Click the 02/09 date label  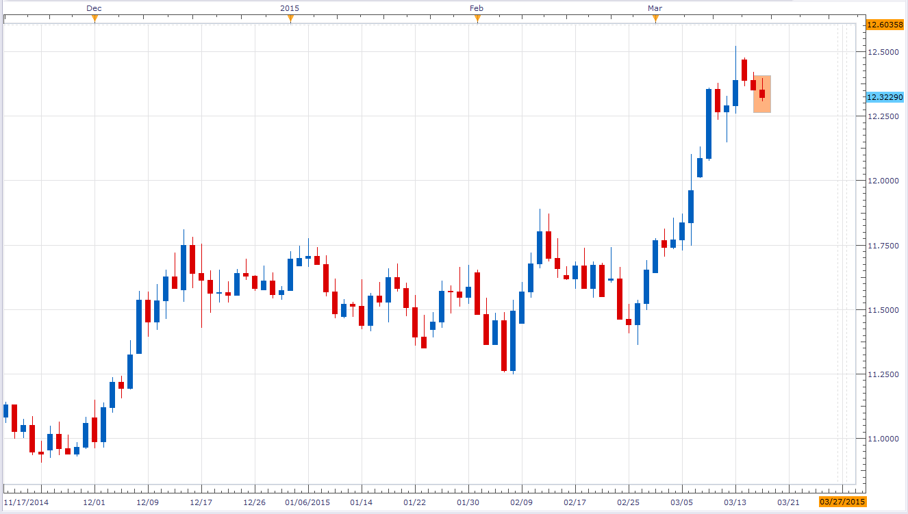(x=522, y=502)
